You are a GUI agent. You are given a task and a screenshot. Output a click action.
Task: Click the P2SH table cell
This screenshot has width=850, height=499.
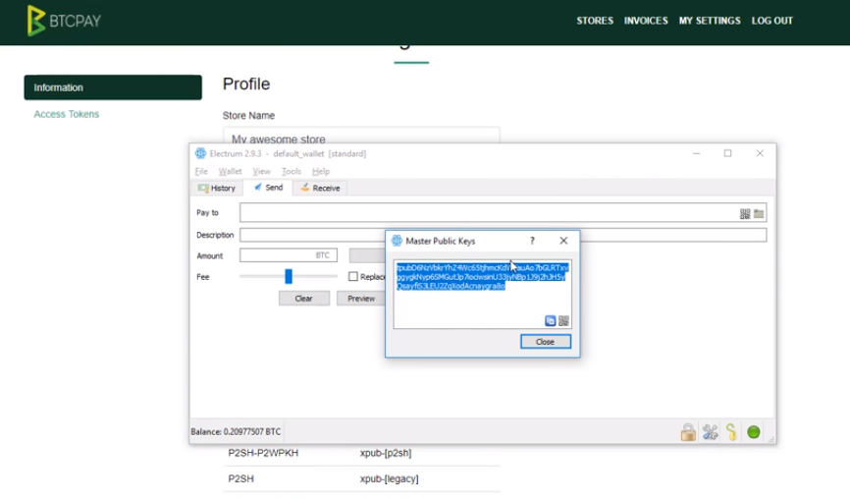pos(240,479)
